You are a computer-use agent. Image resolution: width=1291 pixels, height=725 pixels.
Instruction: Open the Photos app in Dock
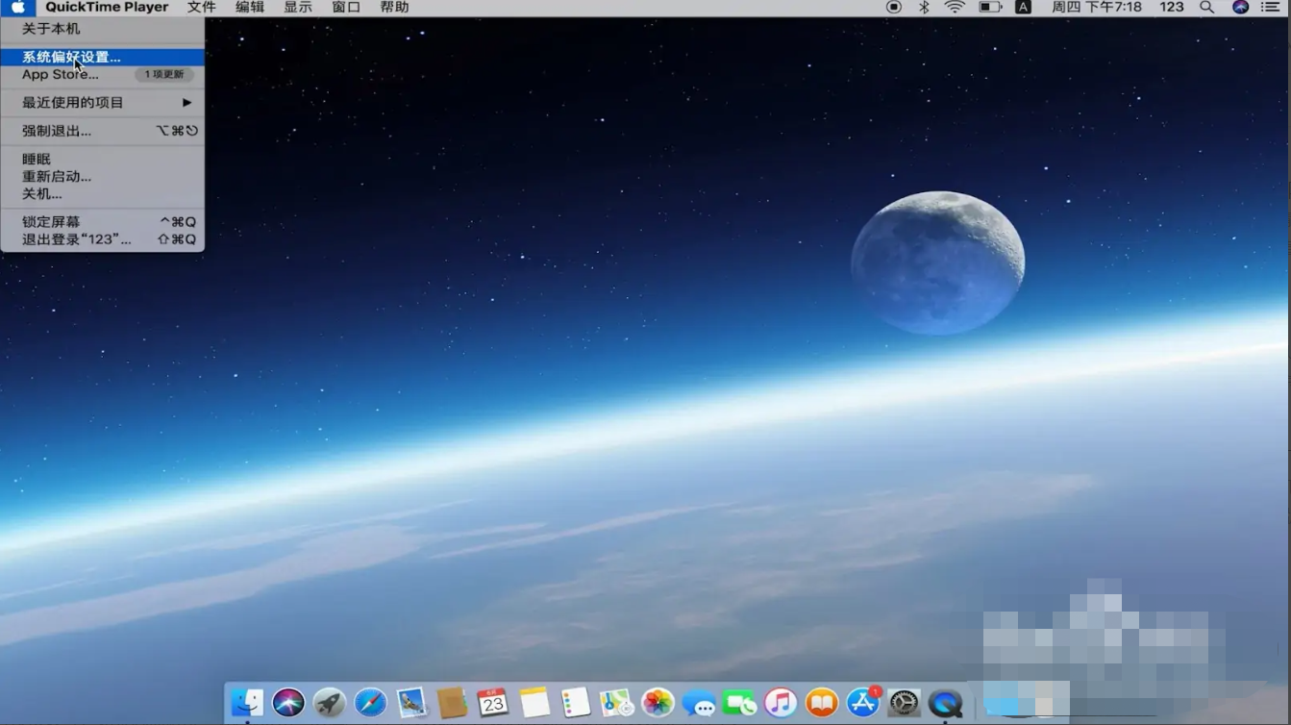pyautogui.click(x=658, y=703)
